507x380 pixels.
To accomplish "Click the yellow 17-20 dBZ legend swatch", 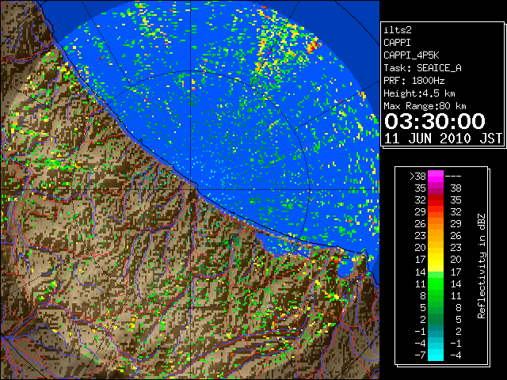I will coord(436,260).
